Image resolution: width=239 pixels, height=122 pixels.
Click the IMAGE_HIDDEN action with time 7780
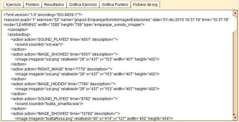63,84
